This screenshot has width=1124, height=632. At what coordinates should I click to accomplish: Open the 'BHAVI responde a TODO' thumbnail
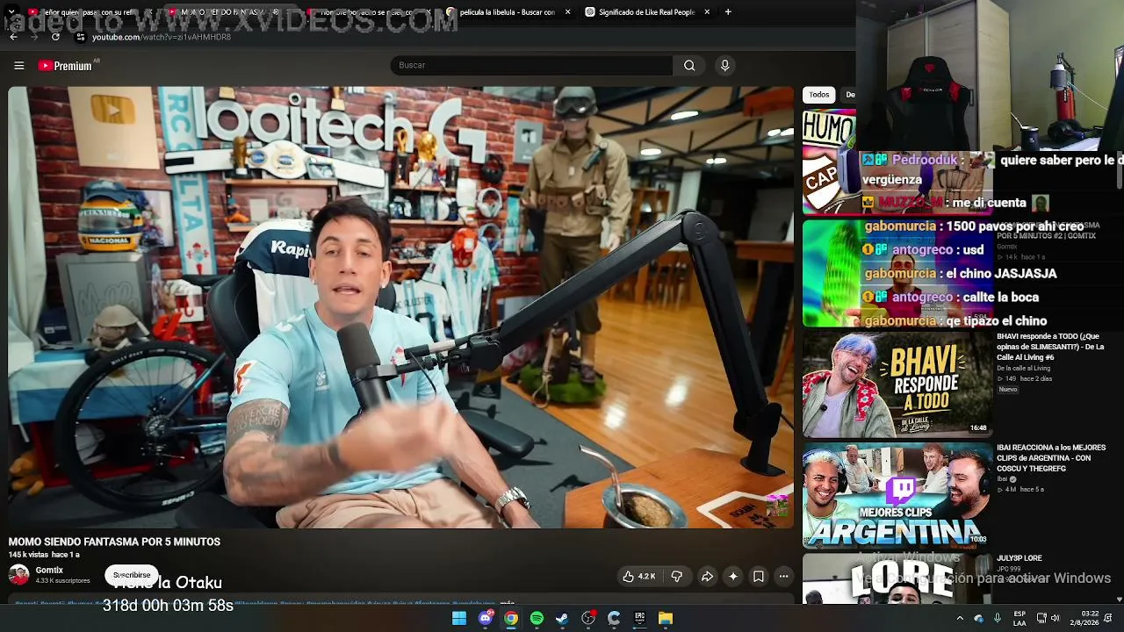[897, 384]
